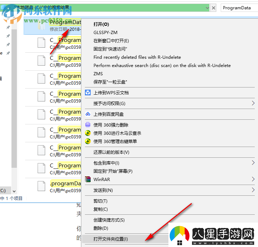
Task: Click the 360 right-click menu manager icon
Action: tap(88, 141)
